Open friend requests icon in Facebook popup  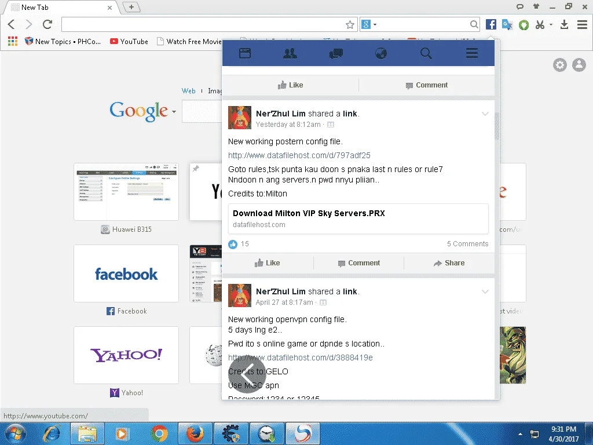(x=290, y=53)
